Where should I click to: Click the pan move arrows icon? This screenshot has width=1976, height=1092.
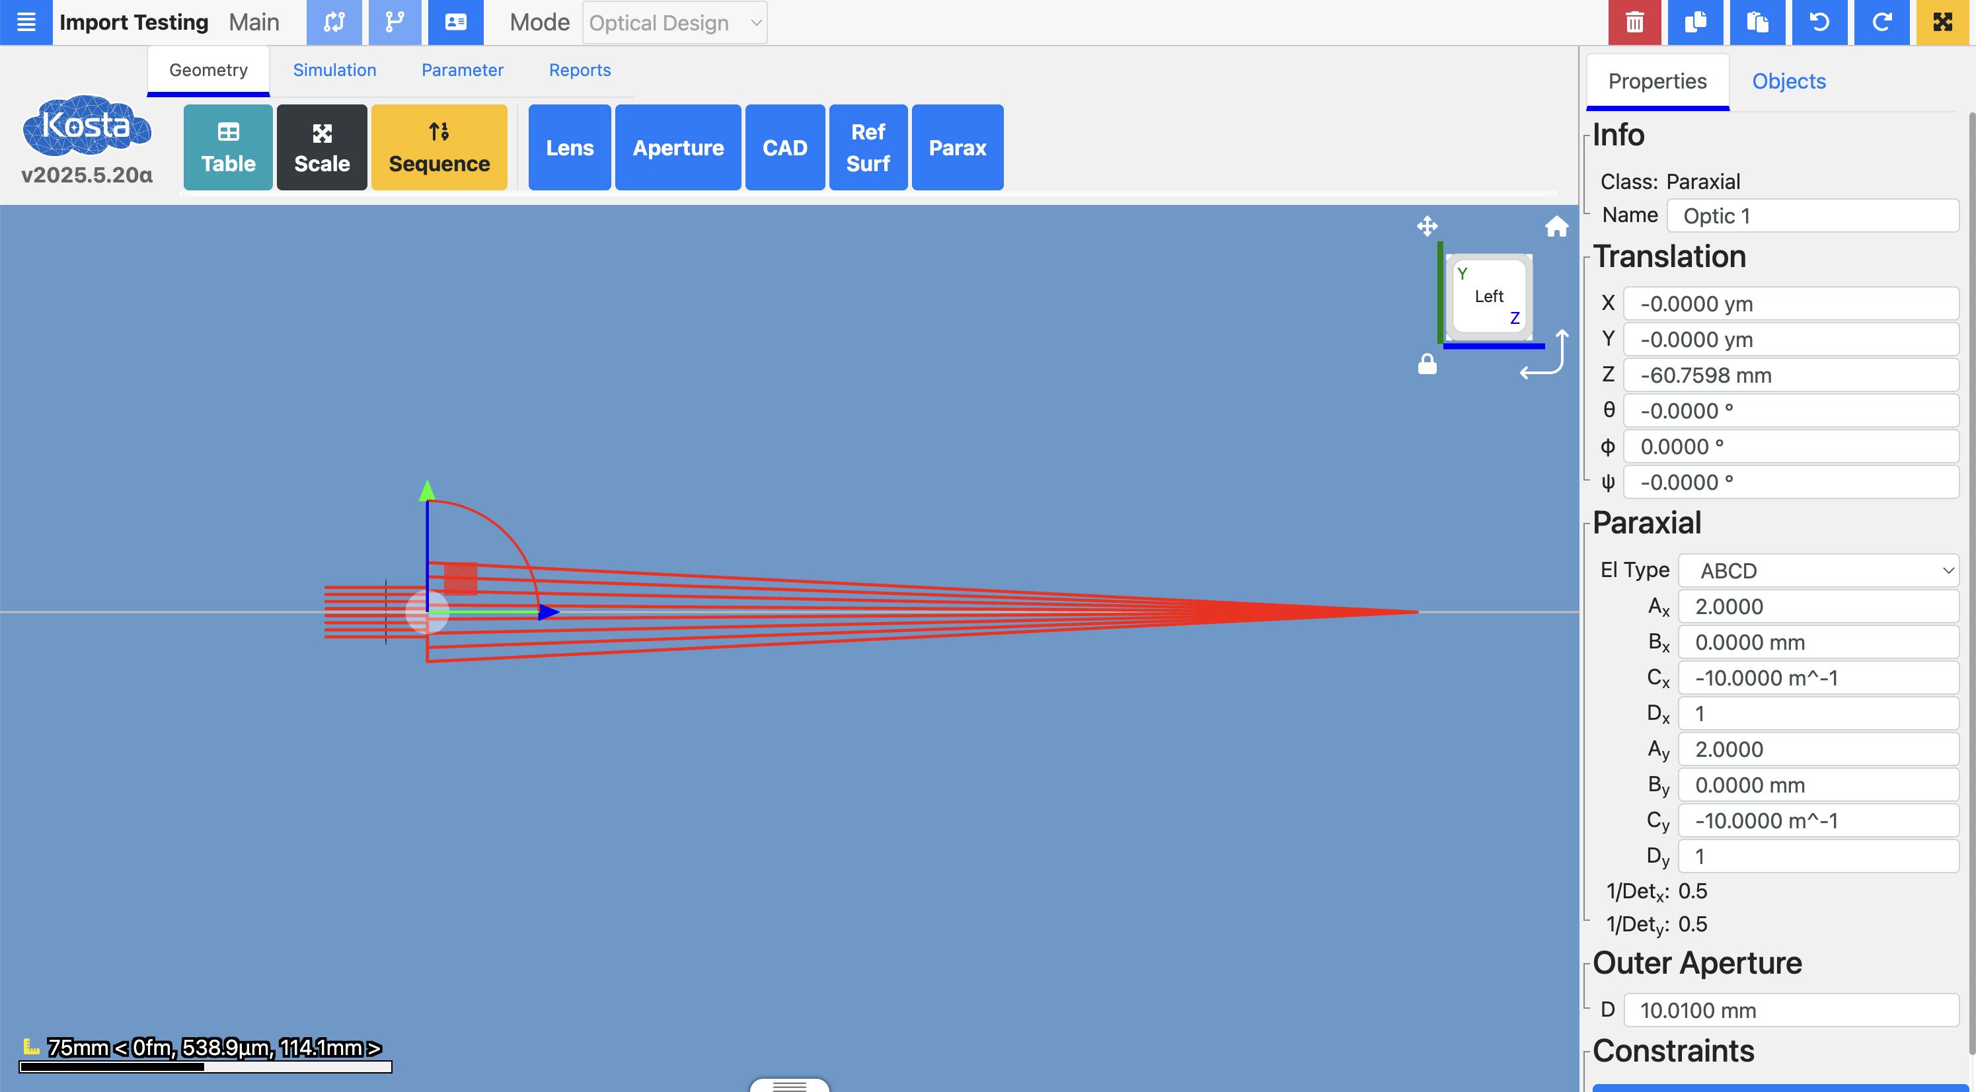point(1427,226)
